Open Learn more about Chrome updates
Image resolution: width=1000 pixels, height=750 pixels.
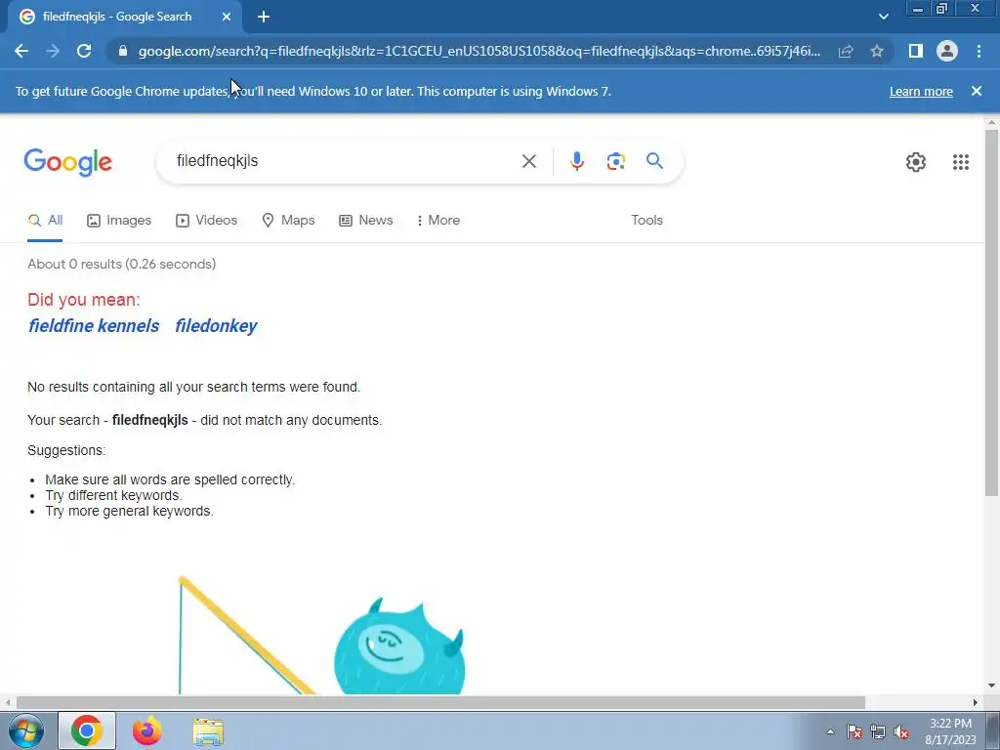pyautogui.click(x=921, y=91)
